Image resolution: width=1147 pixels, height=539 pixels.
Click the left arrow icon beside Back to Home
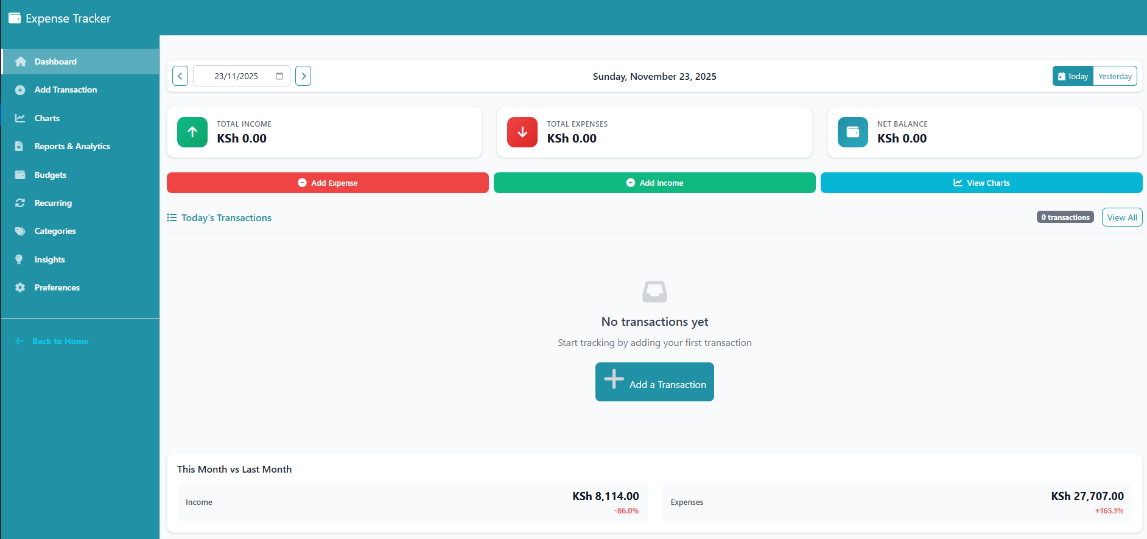(19, 341)
